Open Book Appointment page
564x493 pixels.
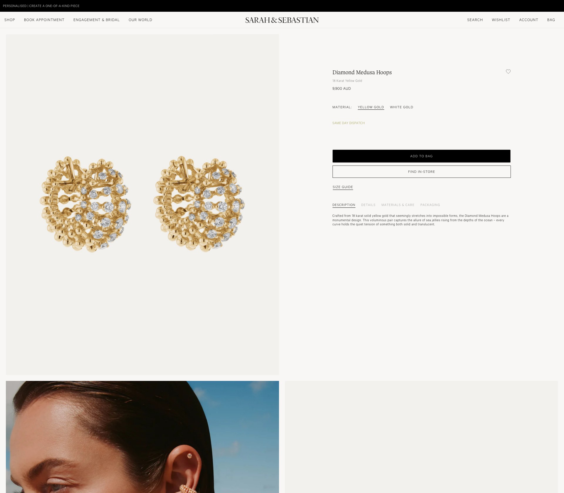[x=44, y=20]
